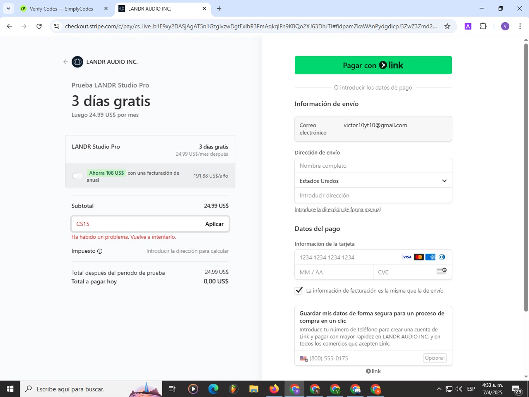Go back using the arrow beside LANDR AUDIO INC.
The image size is (529, 397).
click(66, 62)
